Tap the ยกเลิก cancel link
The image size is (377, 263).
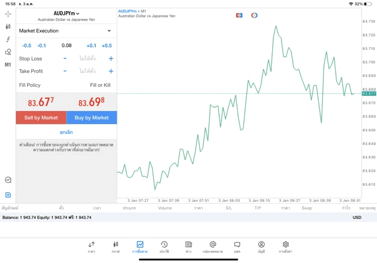pos(67,132)
